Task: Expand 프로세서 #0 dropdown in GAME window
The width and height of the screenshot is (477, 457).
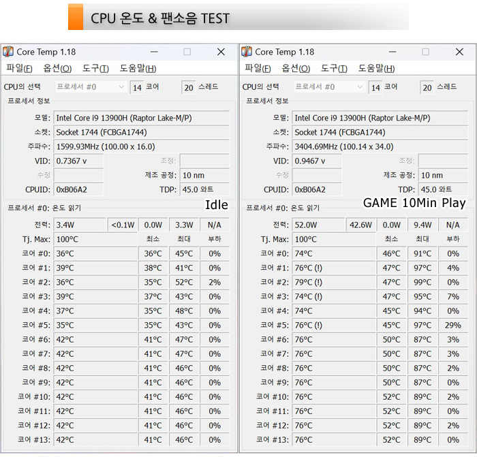Action: [x=360, y=87]
